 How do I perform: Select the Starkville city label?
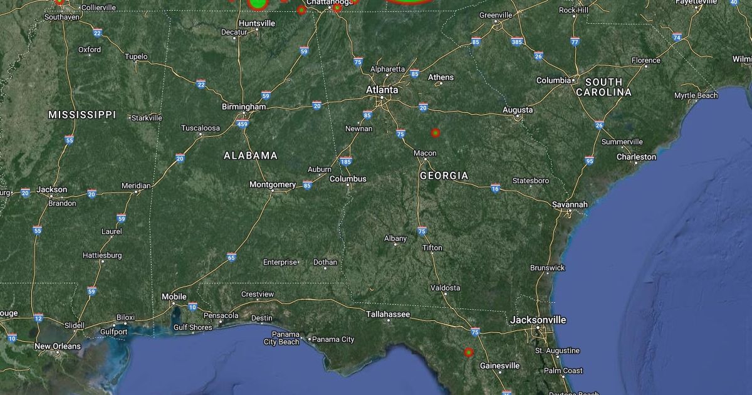(147, 117)
